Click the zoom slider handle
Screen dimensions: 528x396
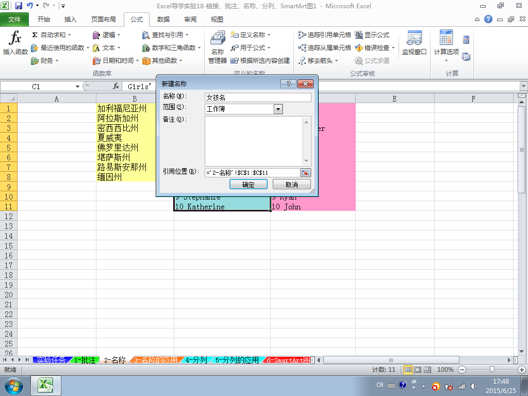coord(492,370)
